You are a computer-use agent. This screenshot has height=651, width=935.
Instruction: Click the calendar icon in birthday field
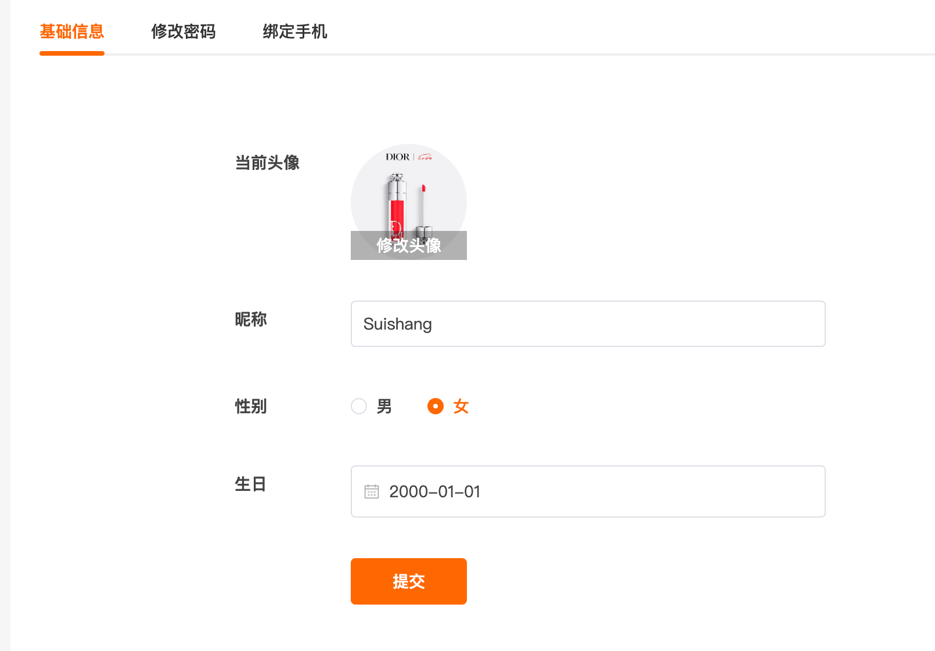click(372, 491)
